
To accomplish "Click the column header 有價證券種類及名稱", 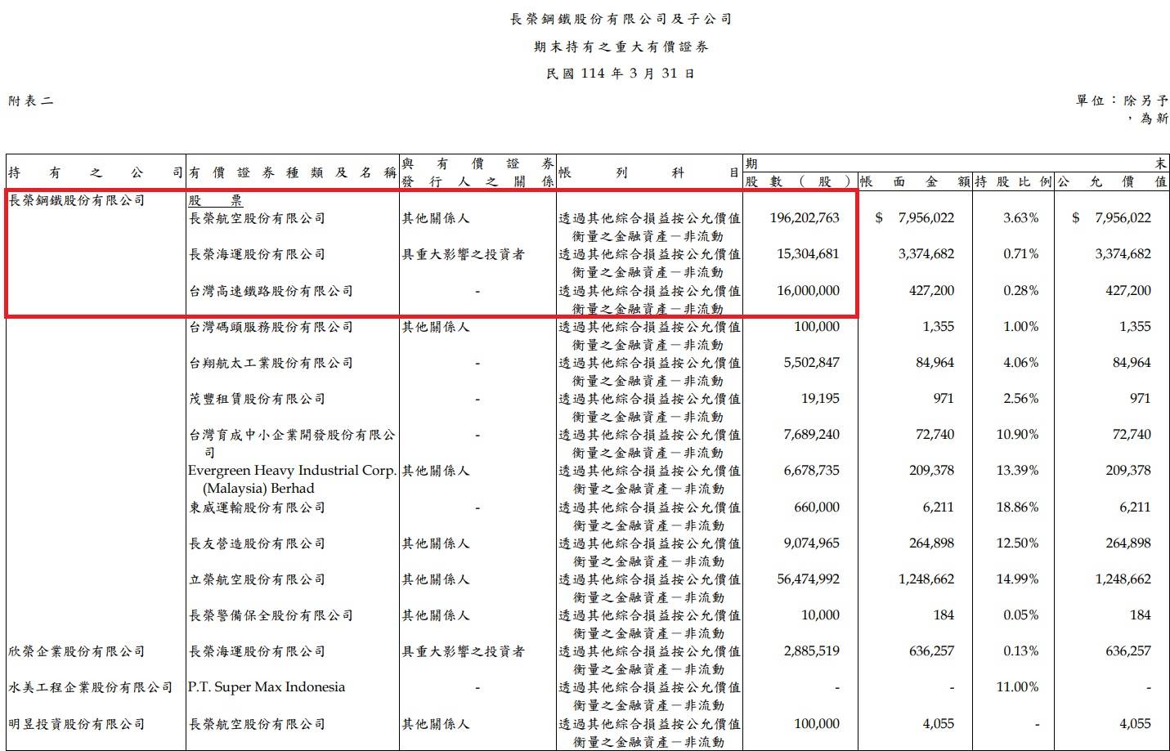I will [293, 173].
